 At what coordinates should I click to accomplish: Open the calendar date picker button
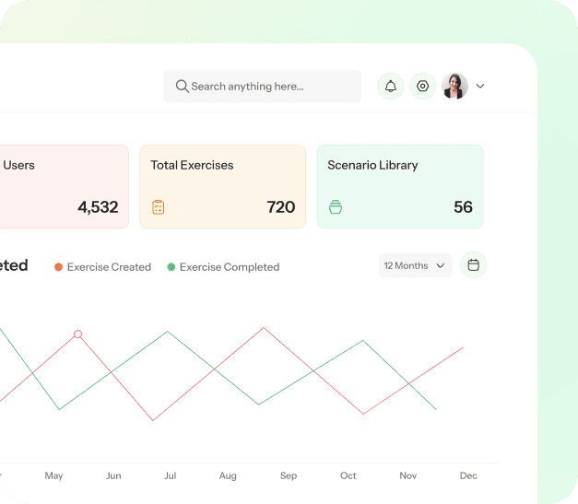(473, 265)
